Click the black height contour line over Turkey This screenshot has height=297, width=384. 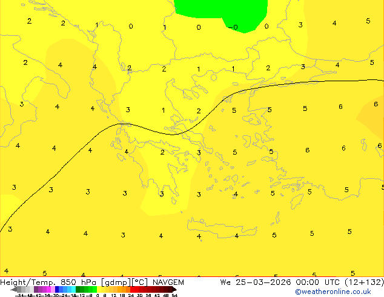(x=306, y=82)
